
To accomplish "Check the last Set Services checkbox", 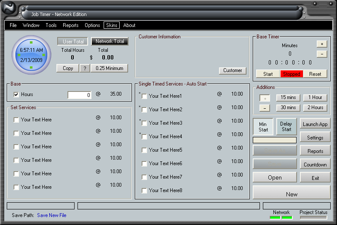I will [16, 187].
